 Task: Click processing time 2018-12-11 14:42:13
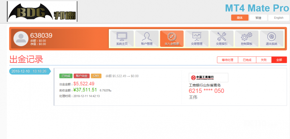[x=87, y=96]
